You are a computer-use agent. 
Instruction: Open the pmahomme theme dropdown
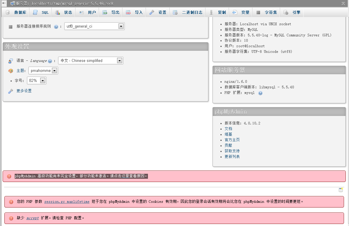tap(43, 70)
